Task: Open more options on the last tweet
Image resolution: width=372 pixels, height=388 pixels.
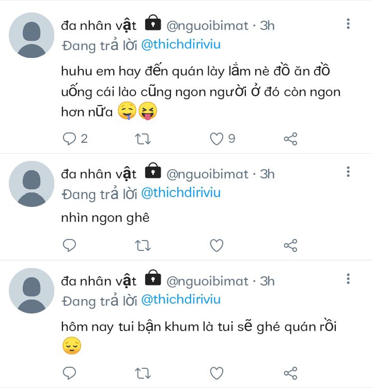Action: click(348, 279)
